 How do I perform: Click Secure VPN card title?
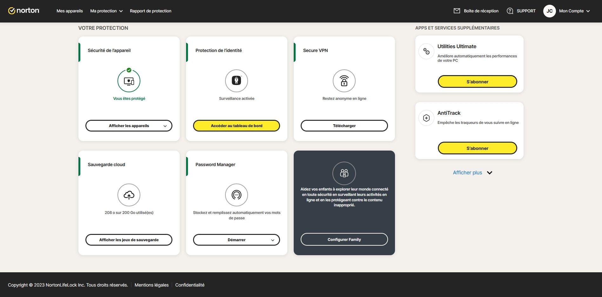click(x=315, y=50)
